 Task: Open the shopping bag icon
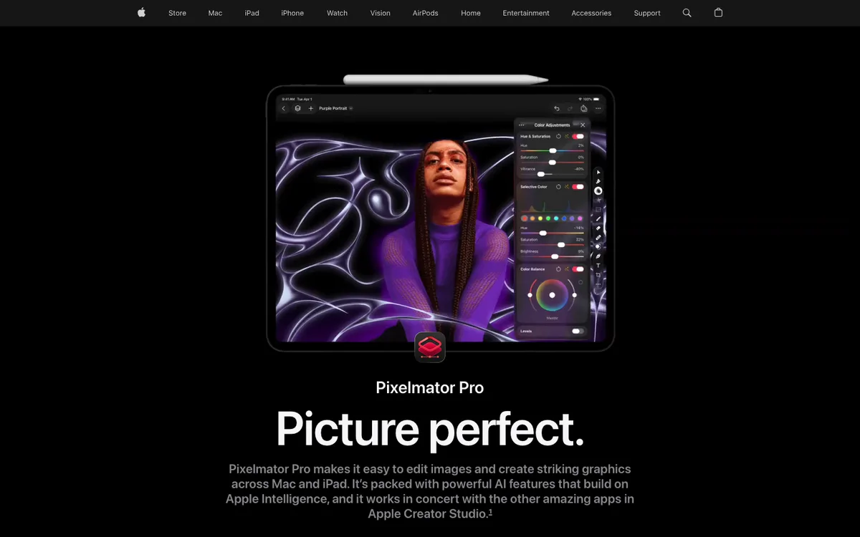[718, 13]
